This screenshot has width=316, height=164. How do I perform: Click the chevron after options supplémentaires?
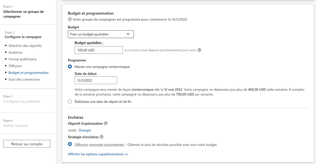[127, 155]
